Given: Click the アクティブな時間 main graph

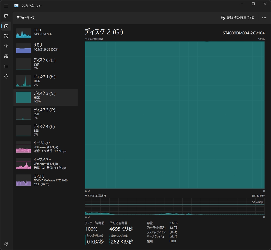Looking at the screenshot, I should click(x=175, y=115).
